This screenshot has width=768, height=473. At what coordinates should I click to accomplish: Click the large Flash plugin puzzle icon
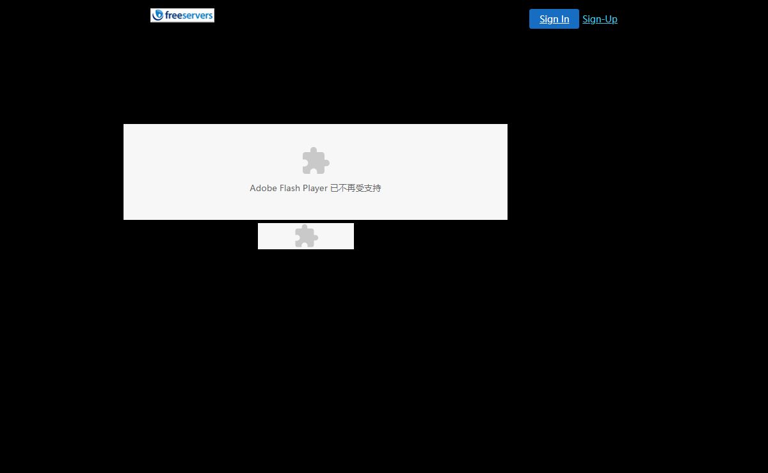tap(316, 160)
